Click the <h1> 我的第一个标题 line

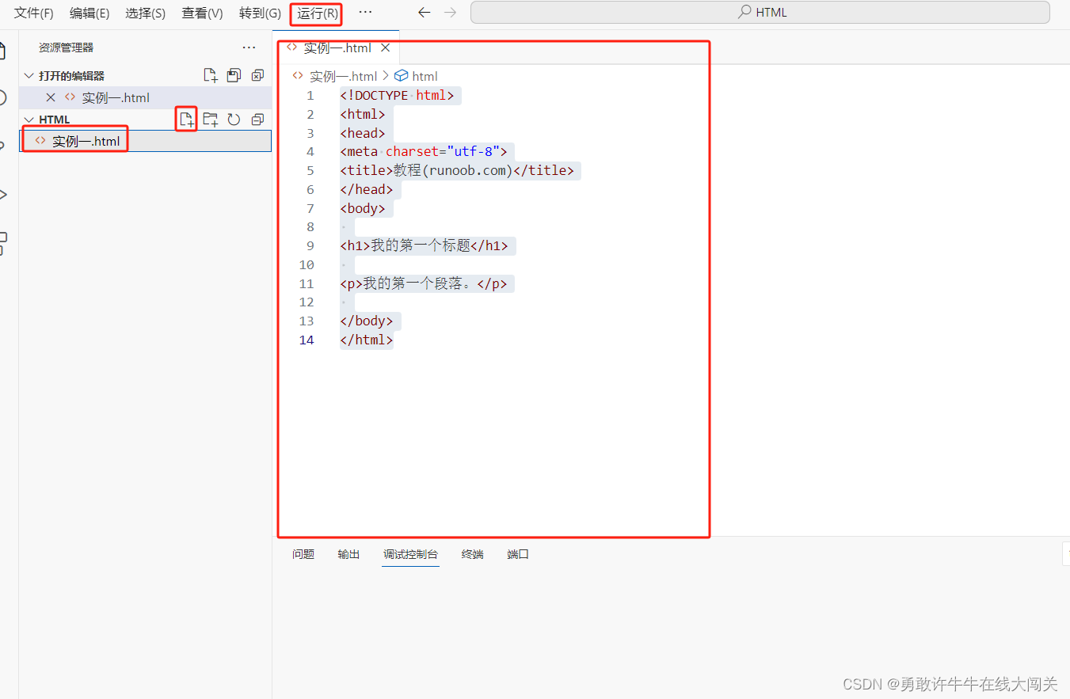[x=425, y=246]
